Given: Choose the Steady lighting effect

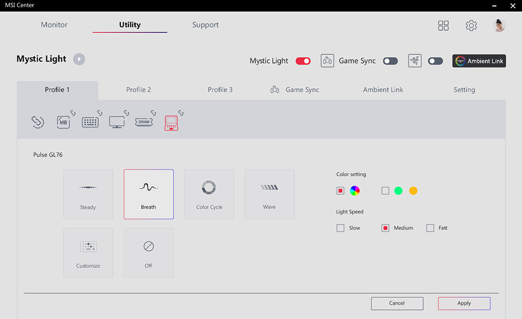Looking at the screenshot, I should pyautogui.click(x=88, y=194).
